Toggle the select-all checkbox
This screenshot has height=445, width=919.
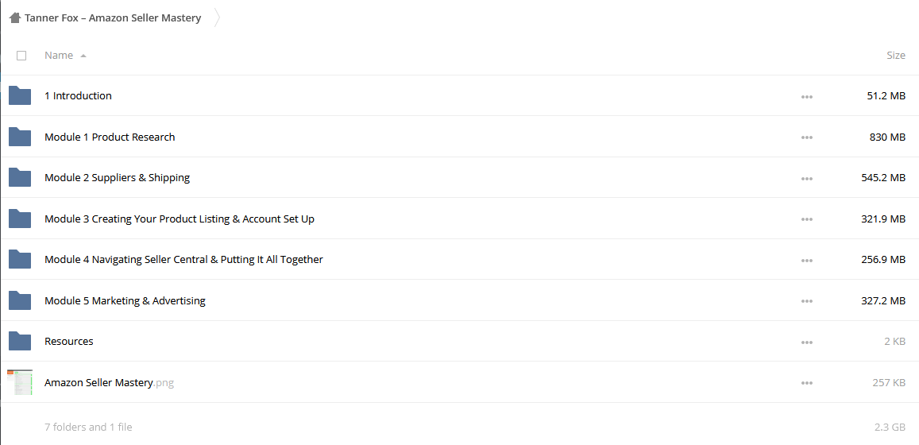point(21,56)
